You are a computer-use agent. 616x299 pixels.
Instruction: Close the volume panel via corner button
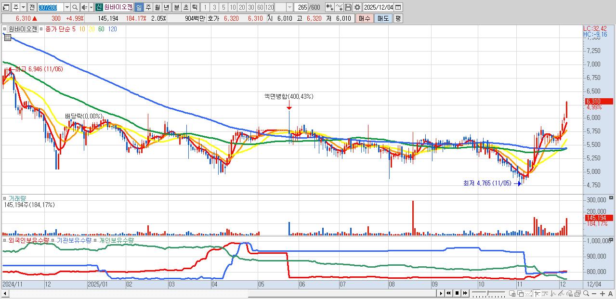tap(612, 198)
